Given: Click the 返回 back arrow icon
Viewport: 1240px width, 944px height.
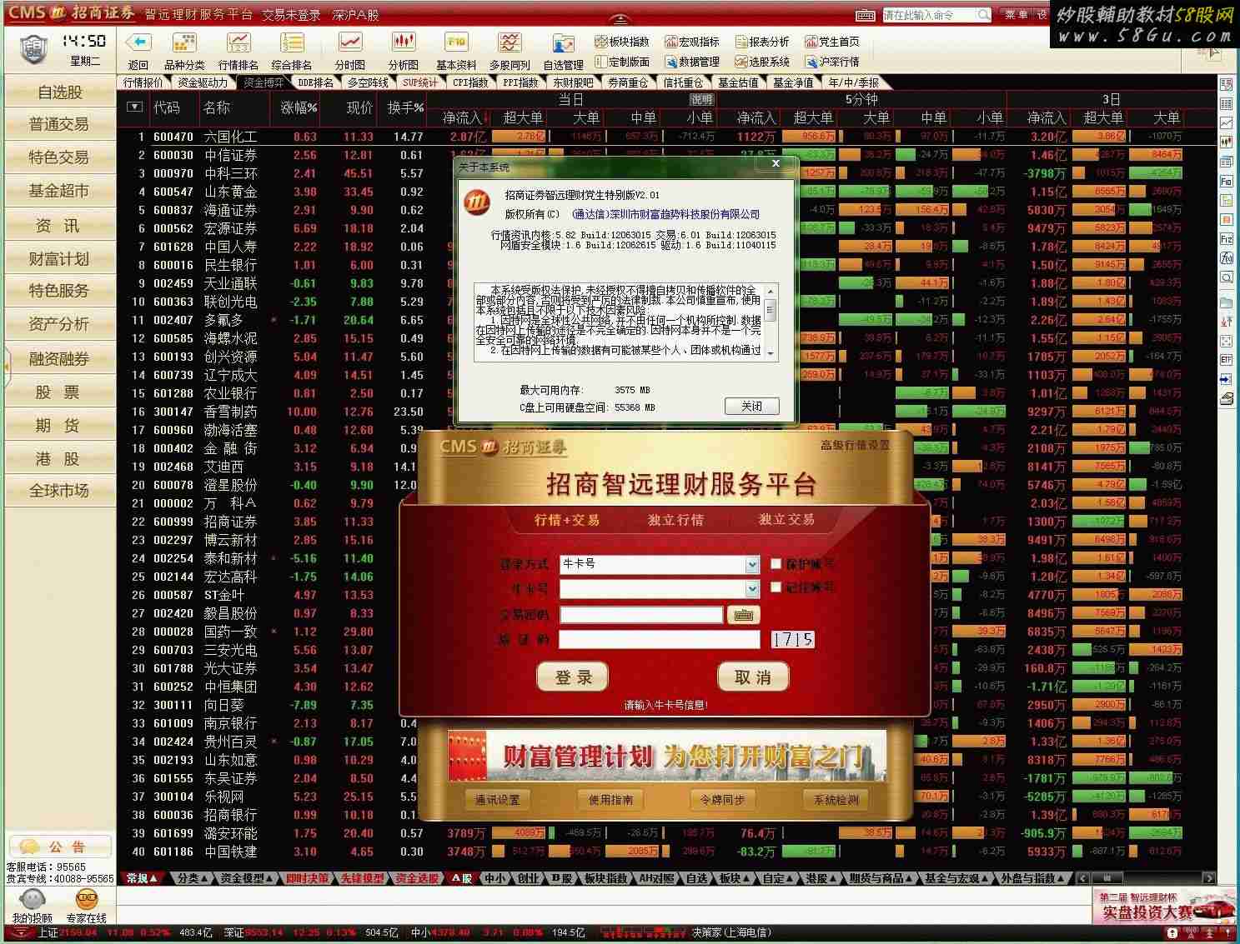Looking at the screenshot, I should 138,42.
